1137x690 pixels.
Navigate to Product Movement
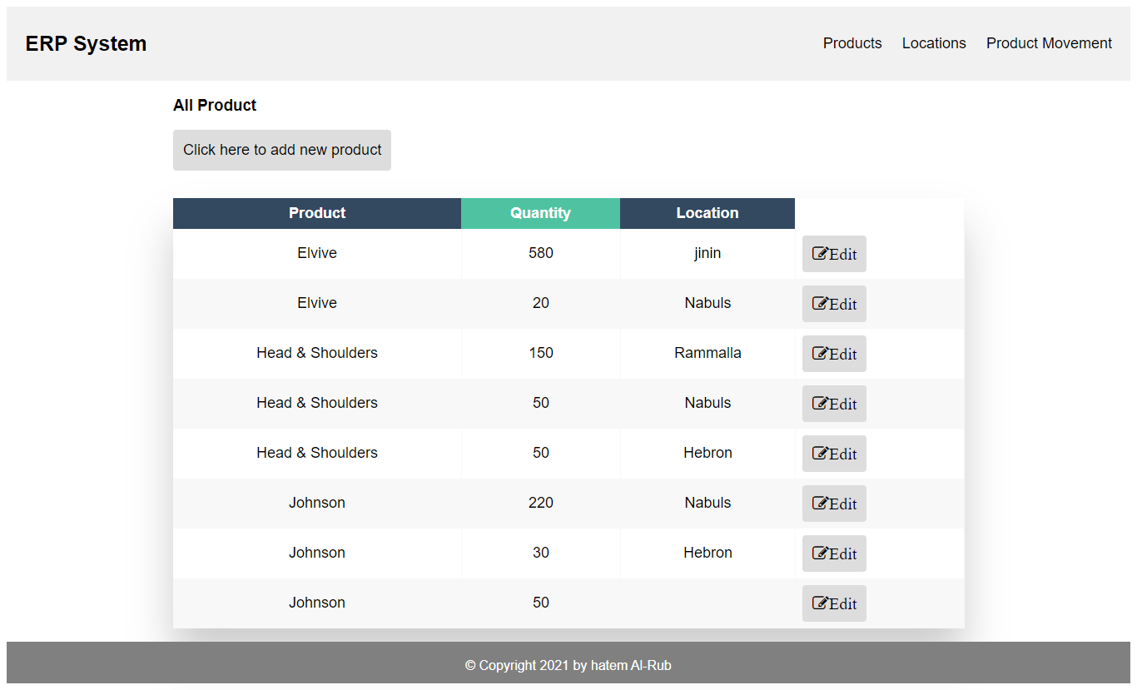pyautogui.click(x=1049, y=43)
